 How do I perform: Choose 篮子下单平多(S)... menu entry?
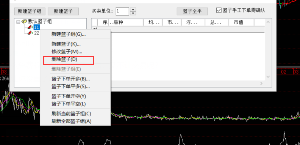pyautogui.click(x=75, y=87)
